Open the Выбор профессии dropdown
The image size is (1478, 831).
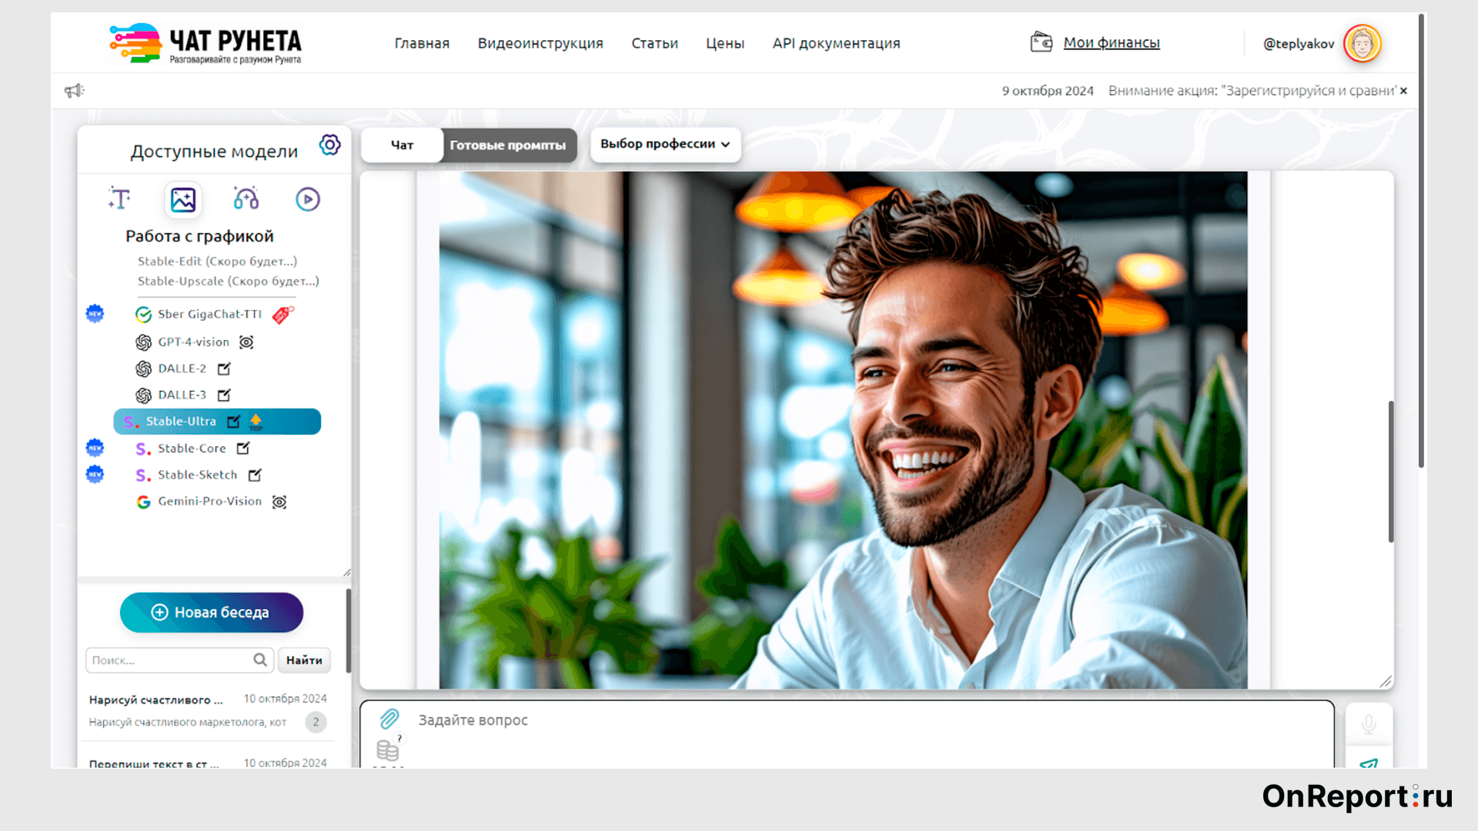(x=665, y=144)
